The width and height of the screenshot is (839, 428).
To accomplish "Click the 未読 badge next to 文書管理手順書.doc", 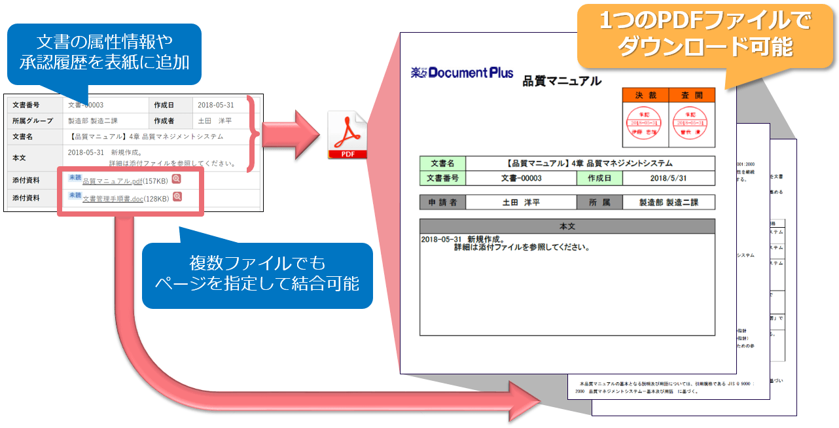I will tap(75, 196).
